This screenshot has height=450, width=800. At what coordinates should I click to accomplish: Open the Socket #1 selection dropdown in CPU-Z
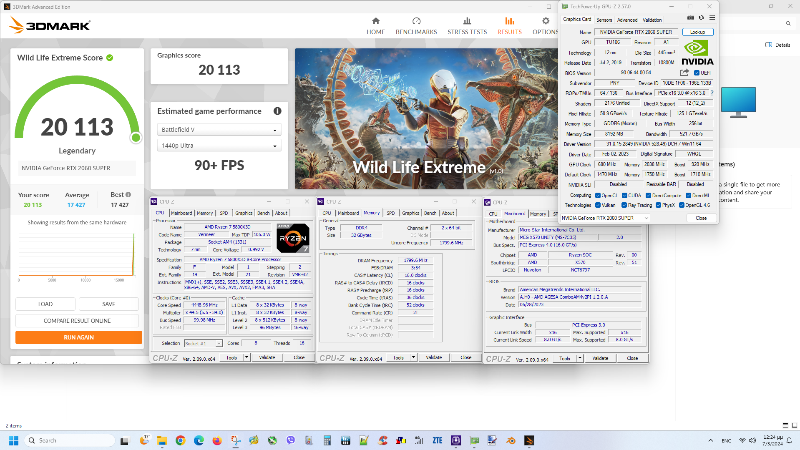[203, 343]
